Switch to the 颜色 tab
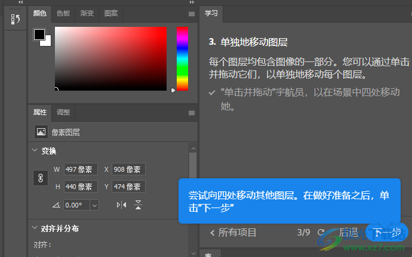412x257 pixels. click(x=39, y=13)
